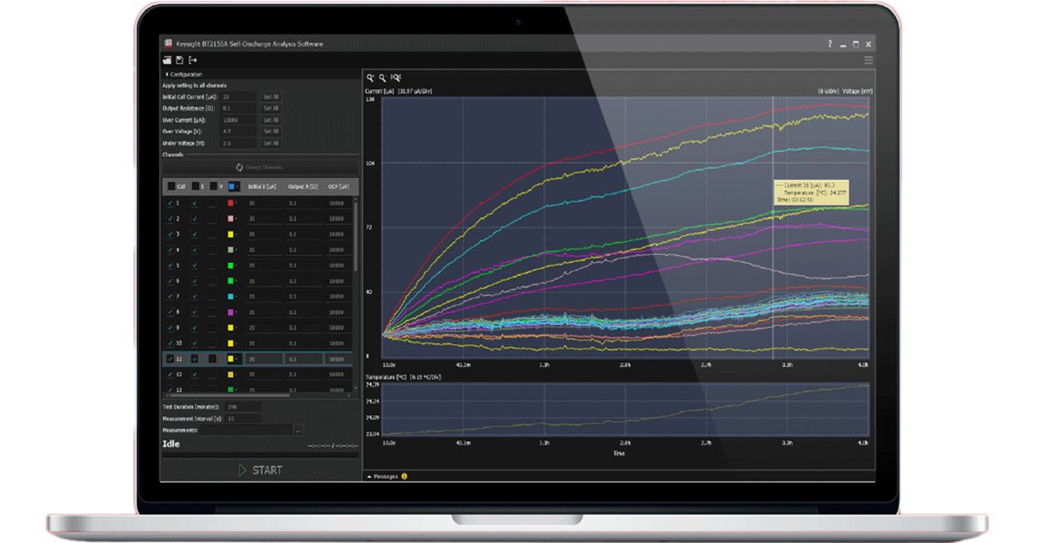Open the hamburger menu at top right

[x=868, y=61]
